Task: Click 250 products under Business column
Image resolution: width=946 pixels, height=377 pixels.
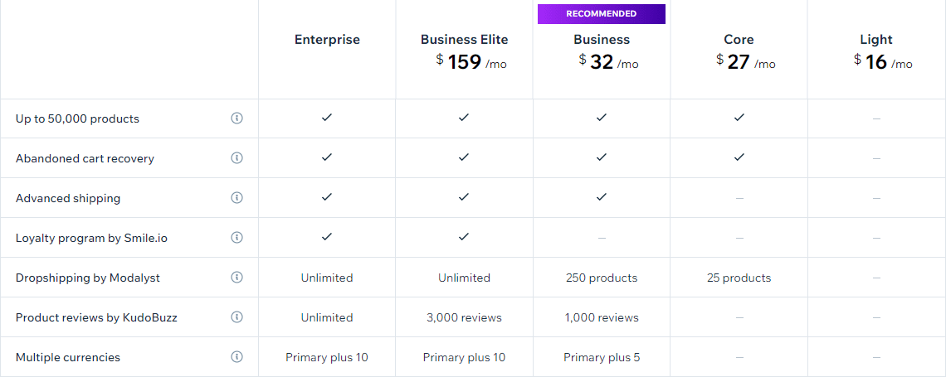Action: [x=602, y=278]
